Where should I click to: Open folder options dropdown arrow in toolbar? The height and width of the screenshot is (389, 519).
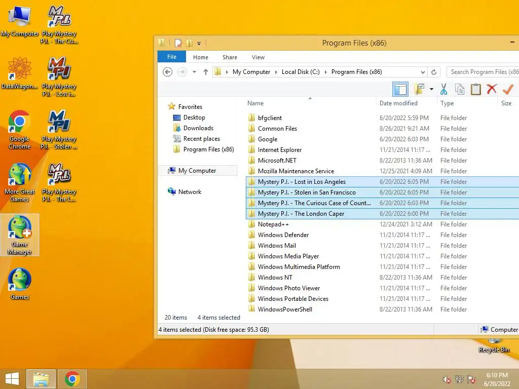(431, 89)
